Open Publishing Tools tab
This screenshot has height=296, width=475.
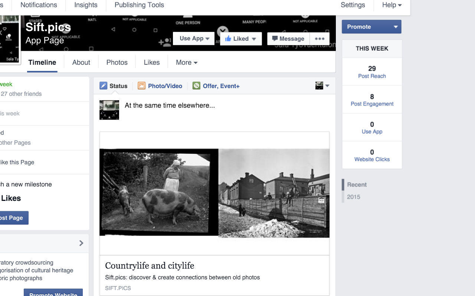[x=139, y=5]
